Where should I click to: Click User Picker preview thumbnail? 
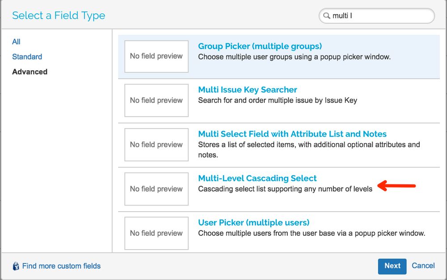156,233
